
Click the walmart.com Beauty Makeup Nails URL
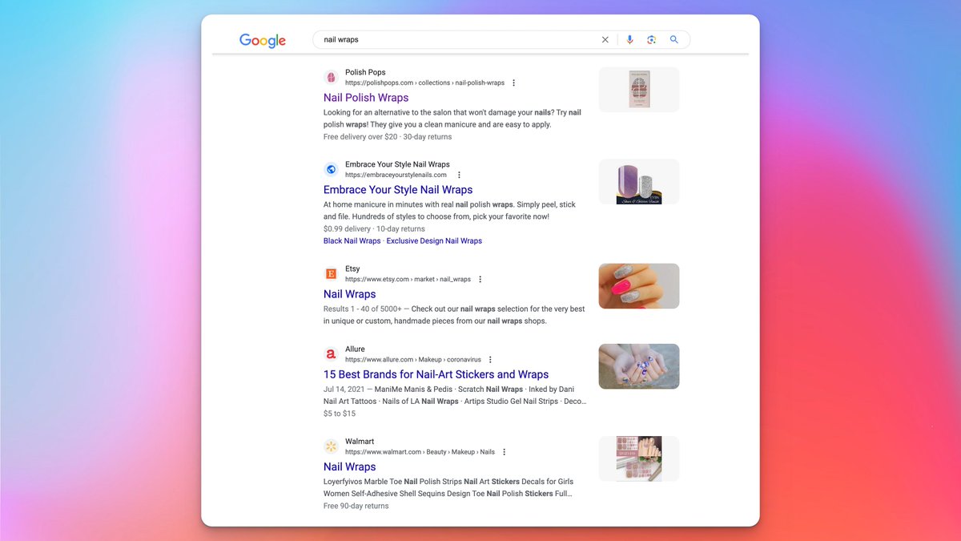click(420, 452)
